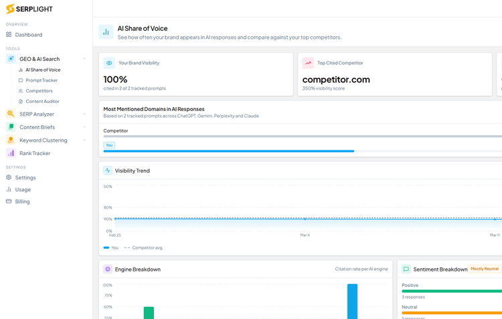Click the blue 'You' share bar
This screenshot has width=502, height=319.
click(228, 151)
